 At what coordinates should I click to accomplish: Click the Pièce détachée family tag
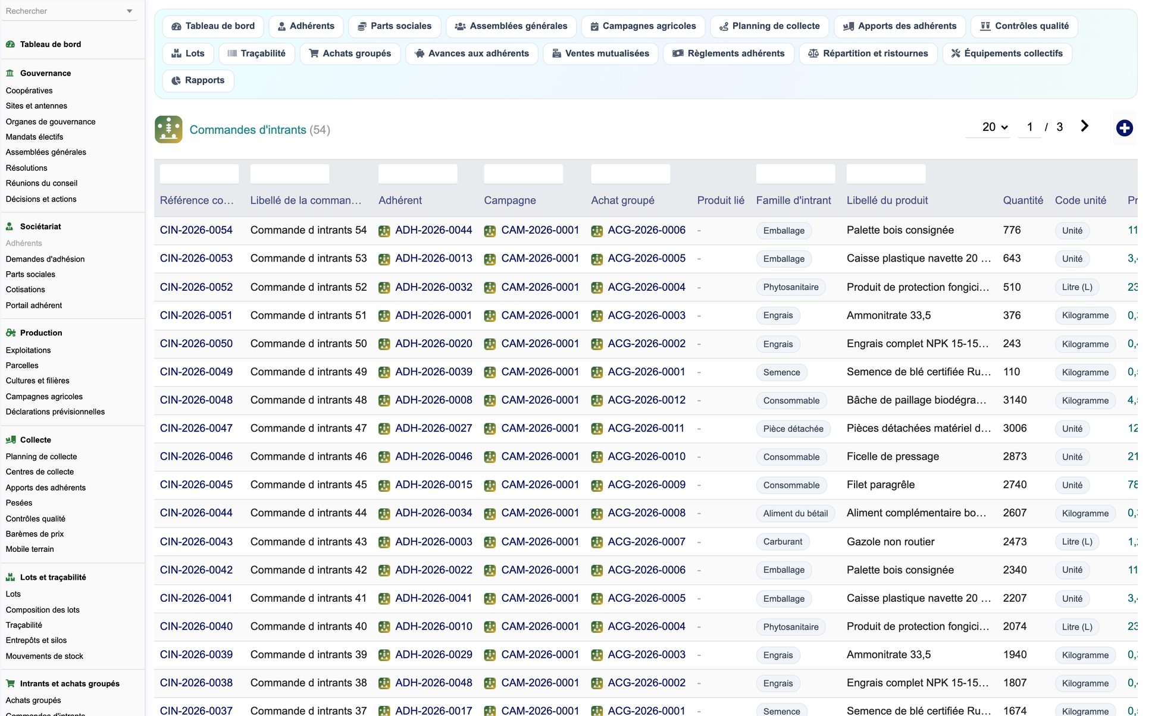click(x=793, y=429)
